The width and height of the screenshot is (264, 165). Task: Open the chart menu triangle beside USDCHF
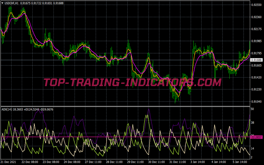(x=2, y=3)
